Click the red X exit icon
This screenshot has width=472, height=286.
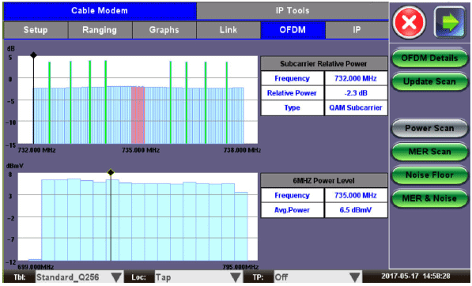tap(409, 22)
